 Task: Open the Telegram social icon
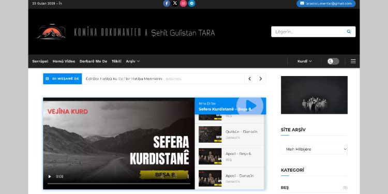[x=192, y=4]
